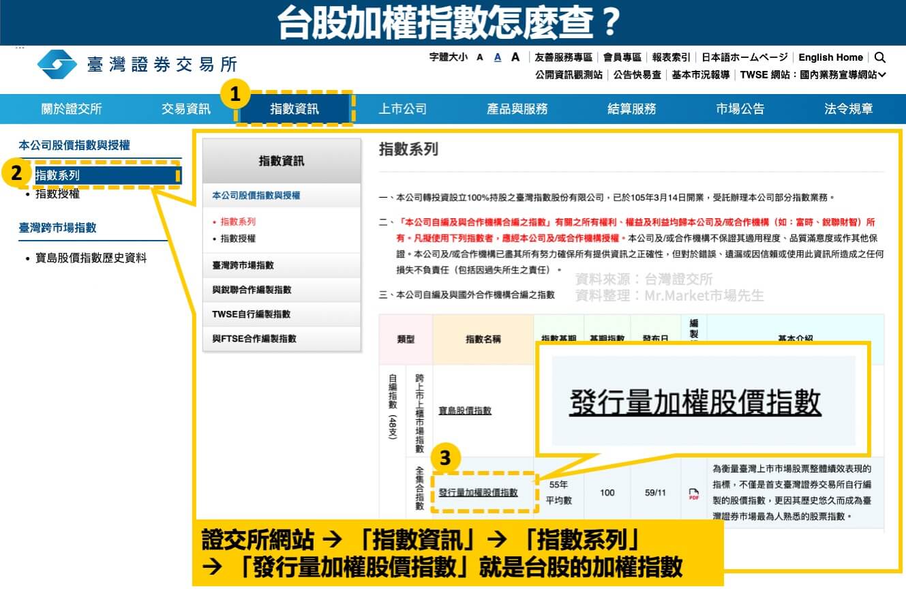Open 友善服務專區 link
The height and width of the screenshot is (589, 906).
564,57
